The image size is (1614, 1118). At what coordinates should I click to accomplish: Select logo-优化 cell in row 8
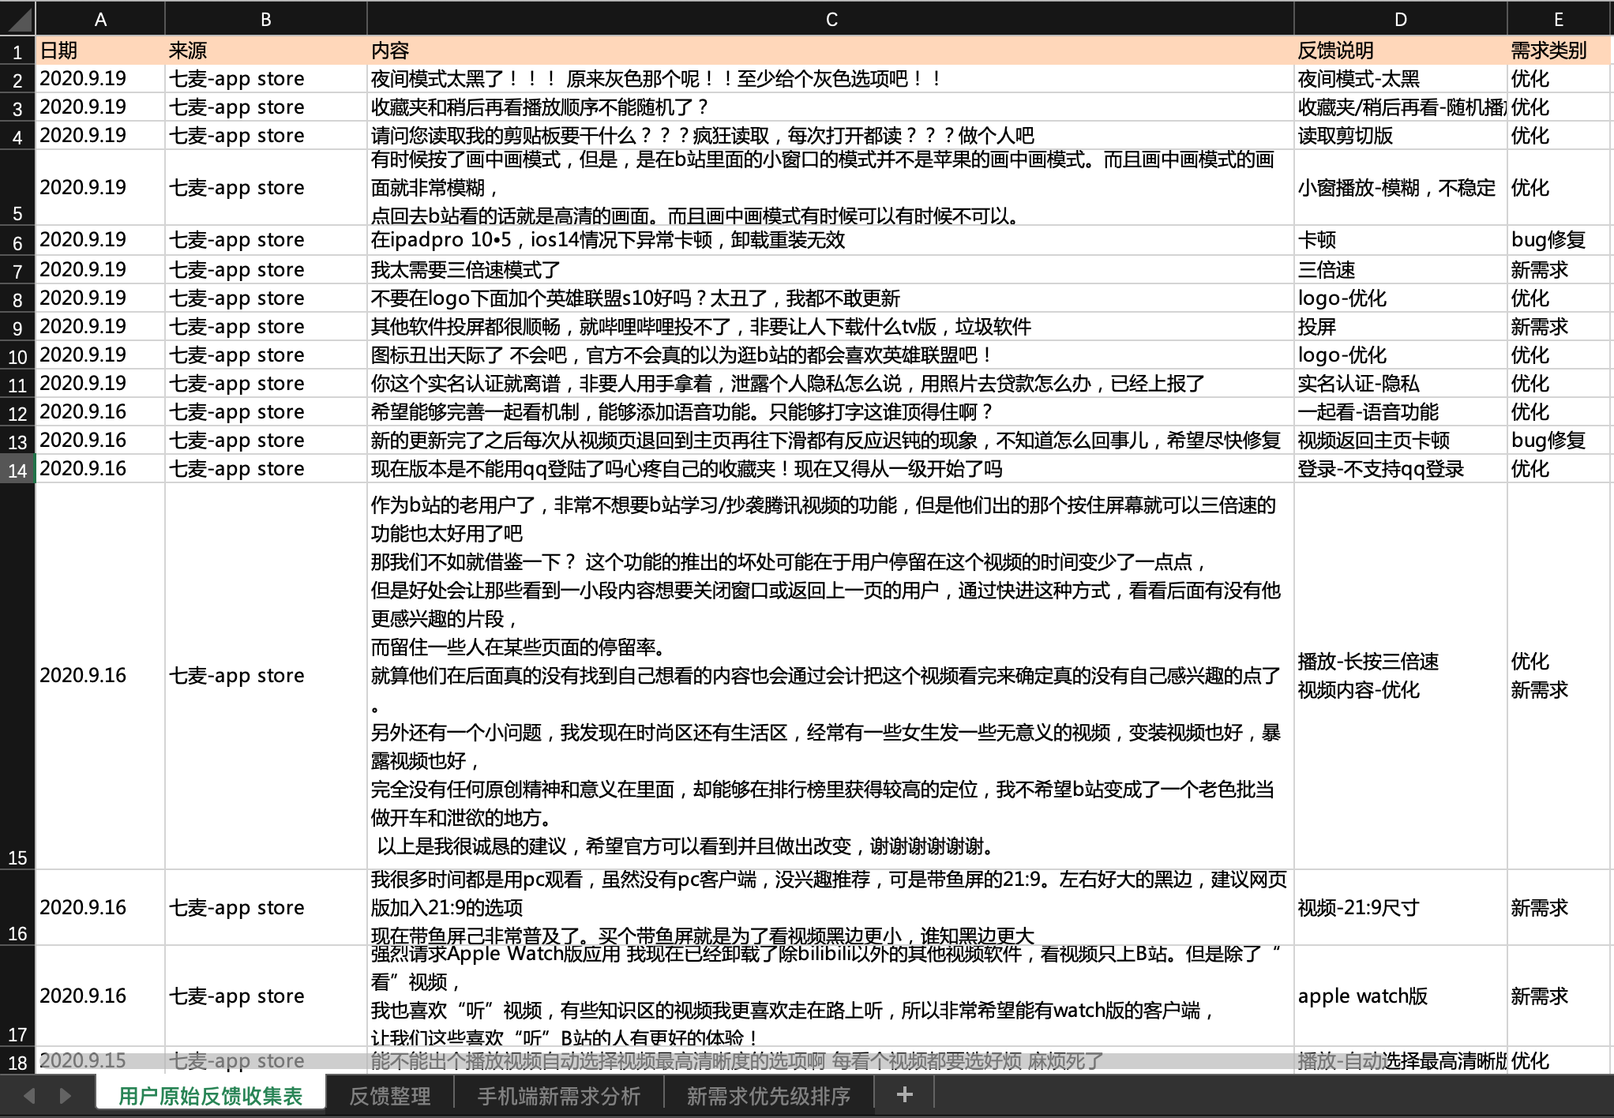pyautogui.click(x=1401, y=298)
